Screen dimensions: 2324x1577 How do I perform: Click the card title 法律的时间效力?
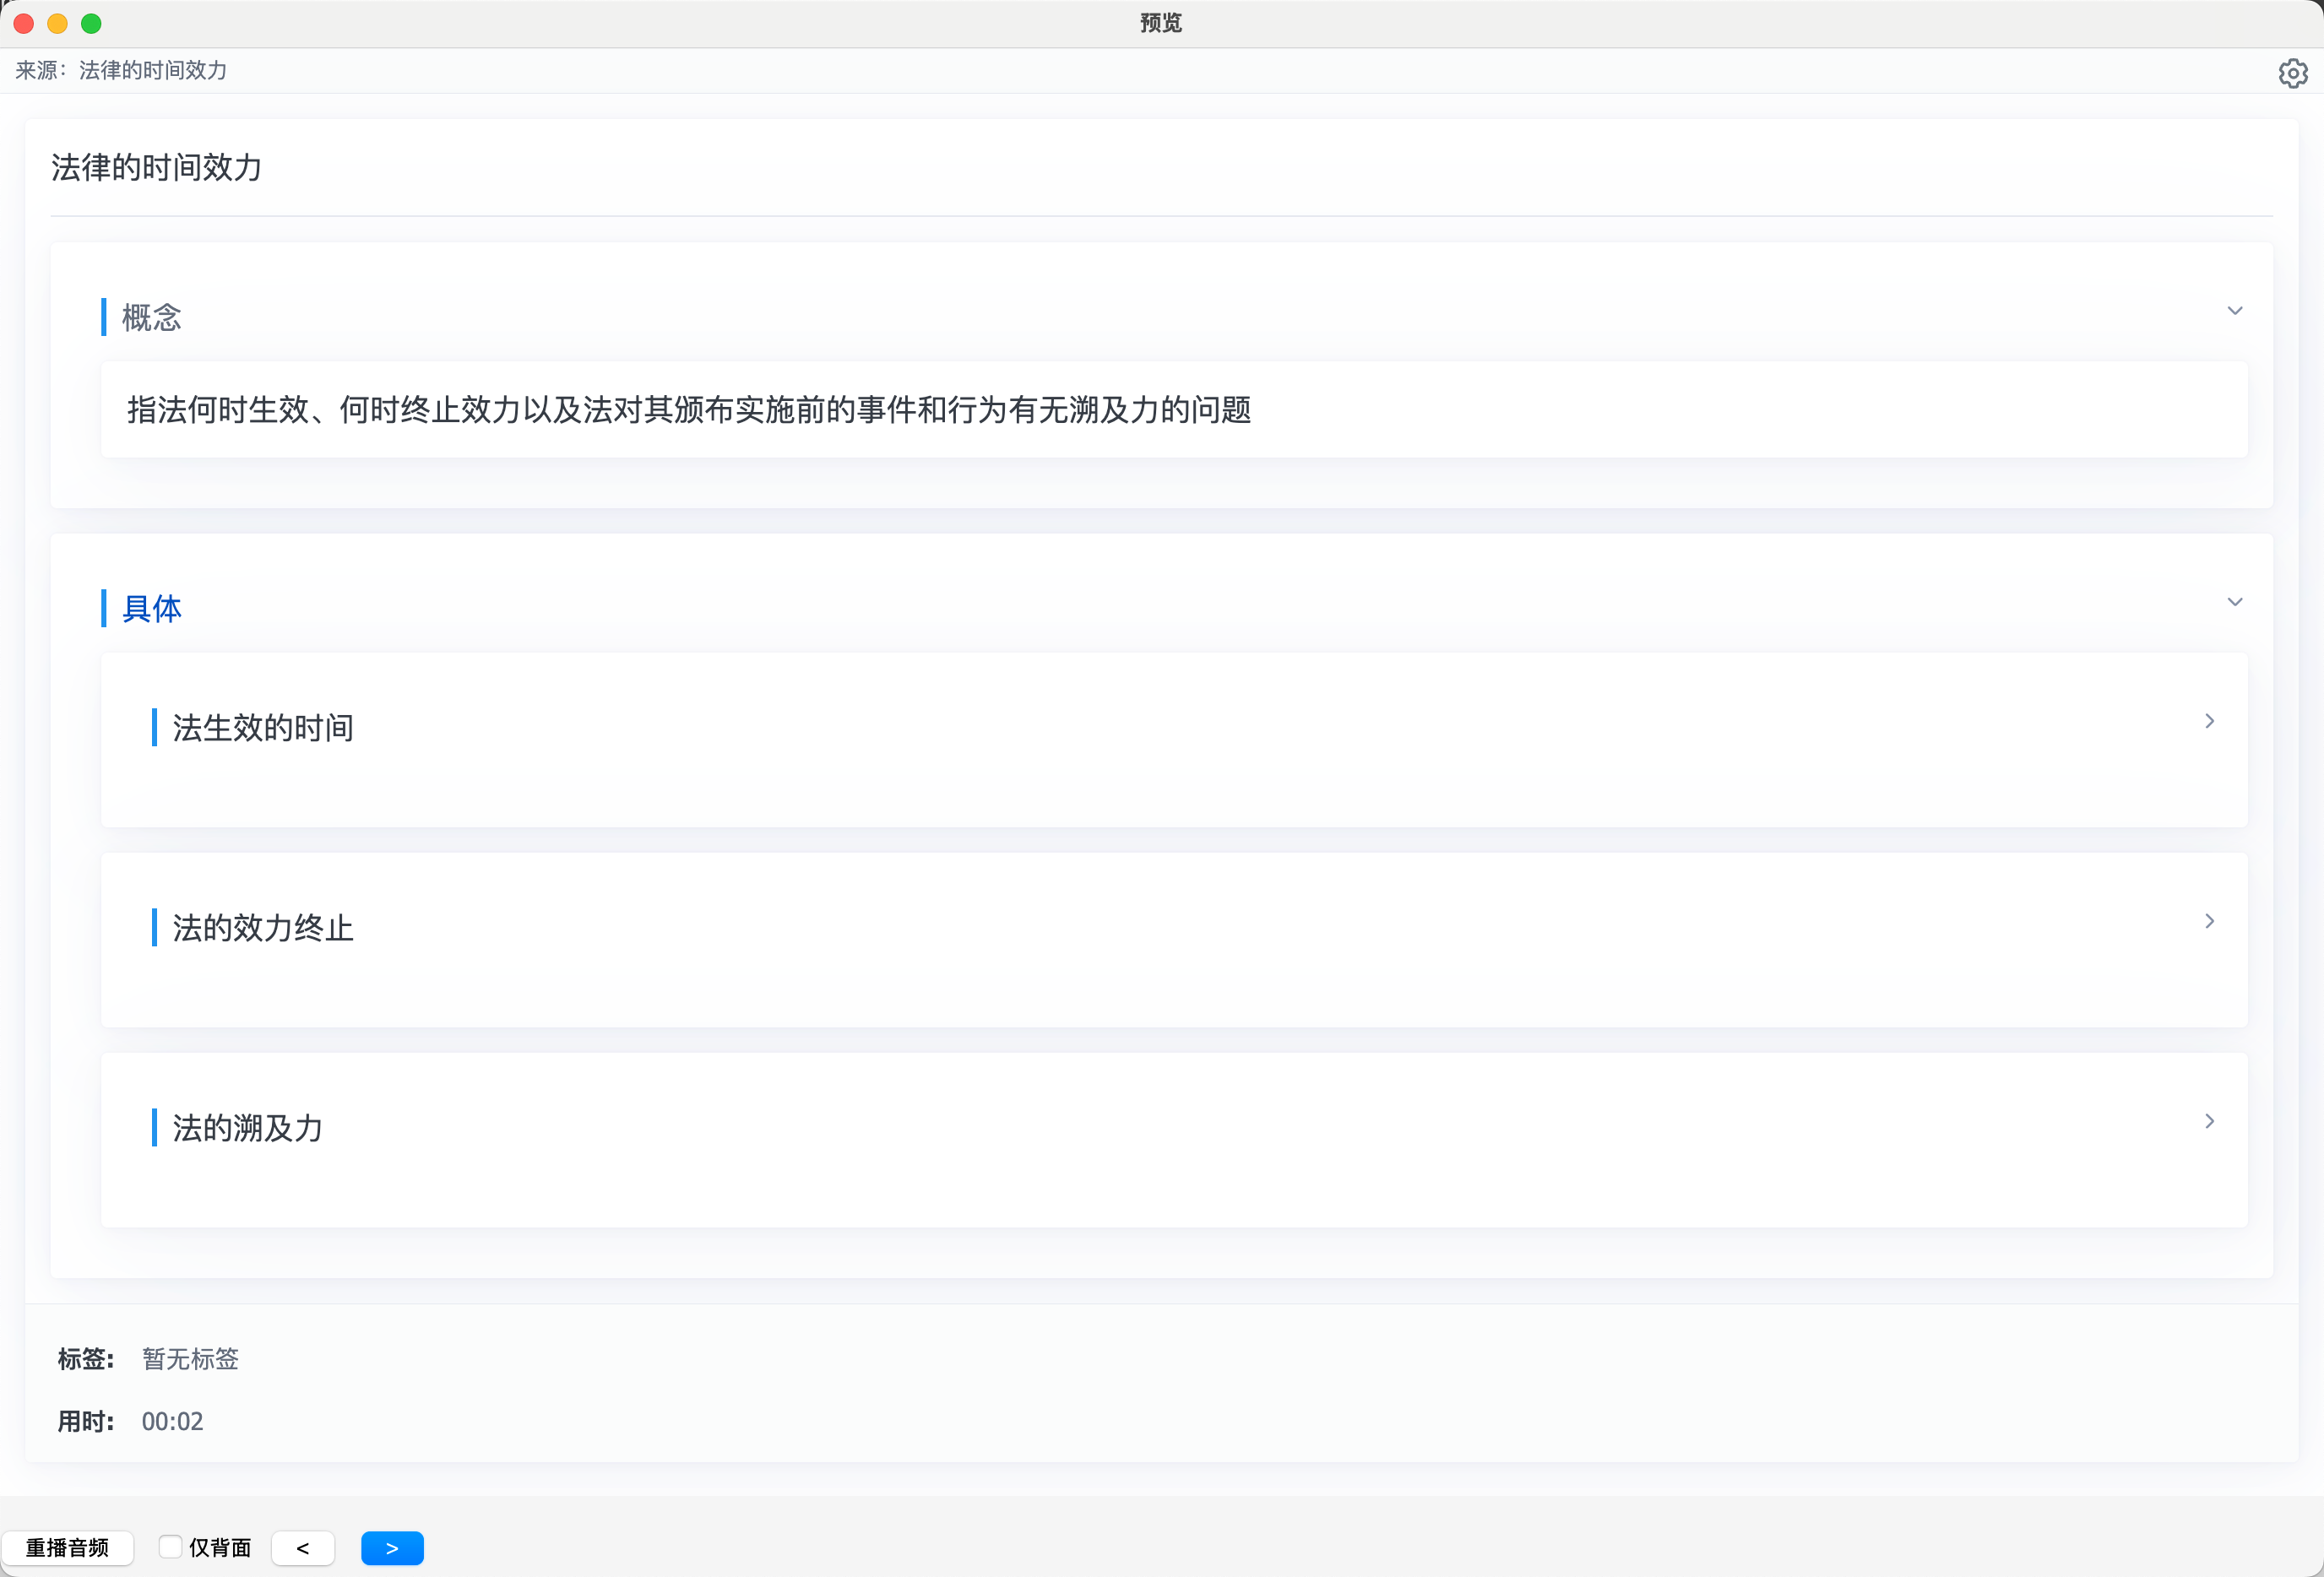pyautogui.click(x=157, y=167)
